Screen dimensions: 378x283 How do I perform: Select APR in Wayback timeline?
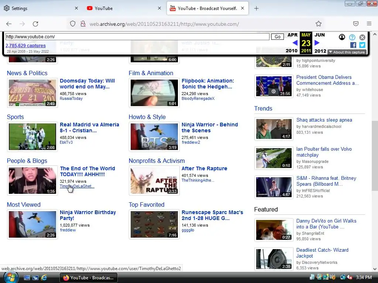(x=292, y=35)
